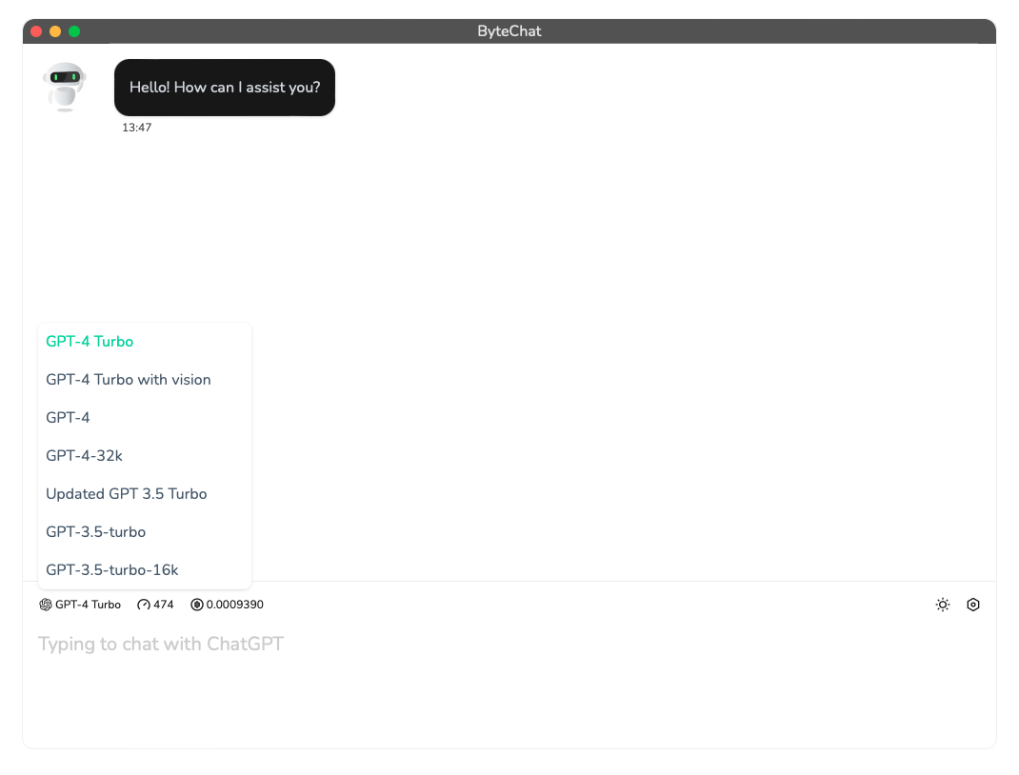Click the assistant's greeting message bubble
Screen dimensions: 1019x775
click(225, 88)
